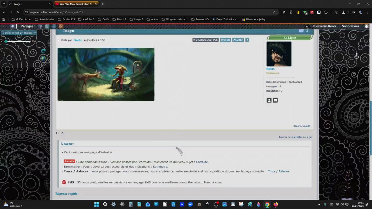Image resolution: width=372 pixels, height=209 pixels.
Task: Share page on Twitter icon
Action: 47,26
